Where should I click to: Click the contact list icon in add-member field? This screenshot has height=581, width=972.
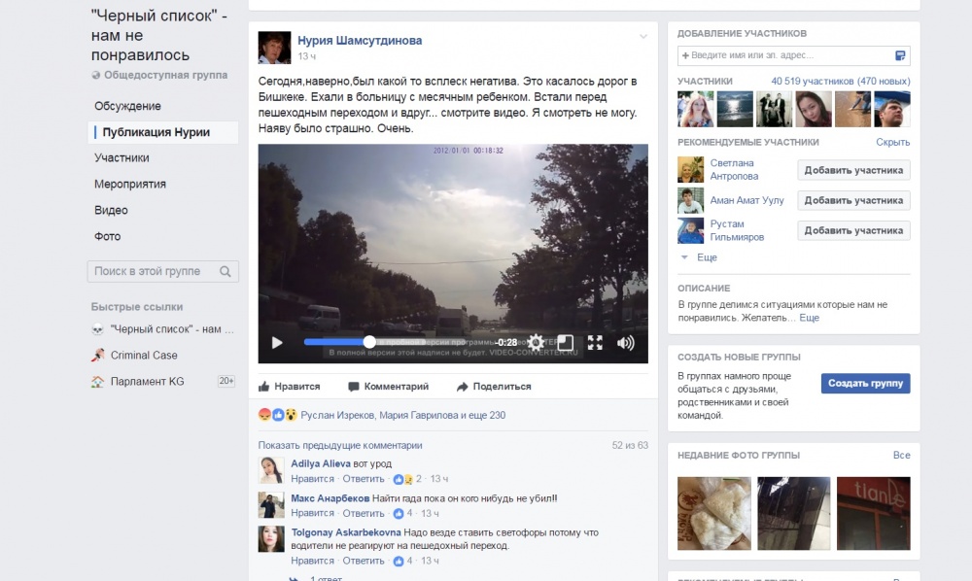pyautogui.click(x=900, y=55)
